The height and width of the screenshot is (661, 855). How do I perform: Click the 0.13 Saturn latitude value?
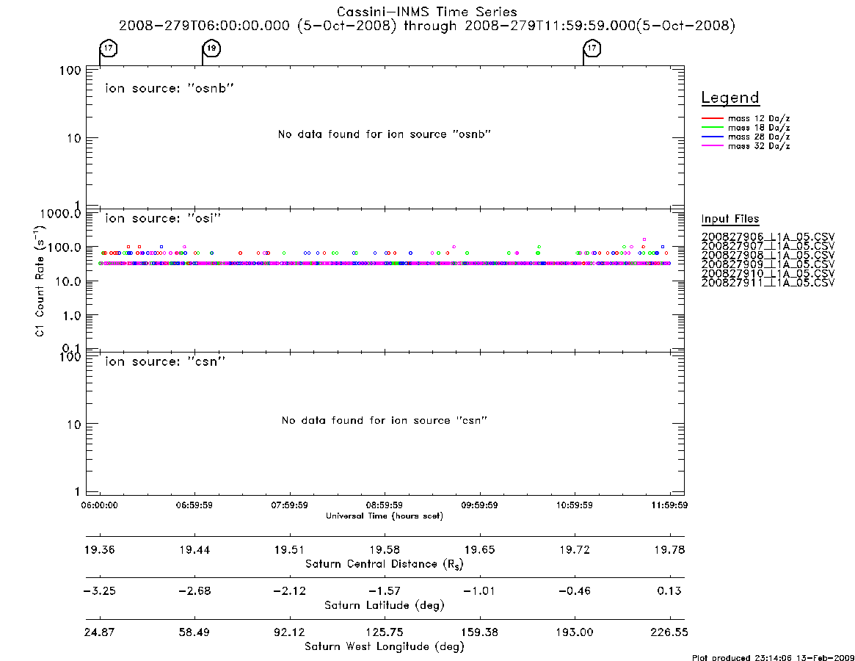click(669, 591)
